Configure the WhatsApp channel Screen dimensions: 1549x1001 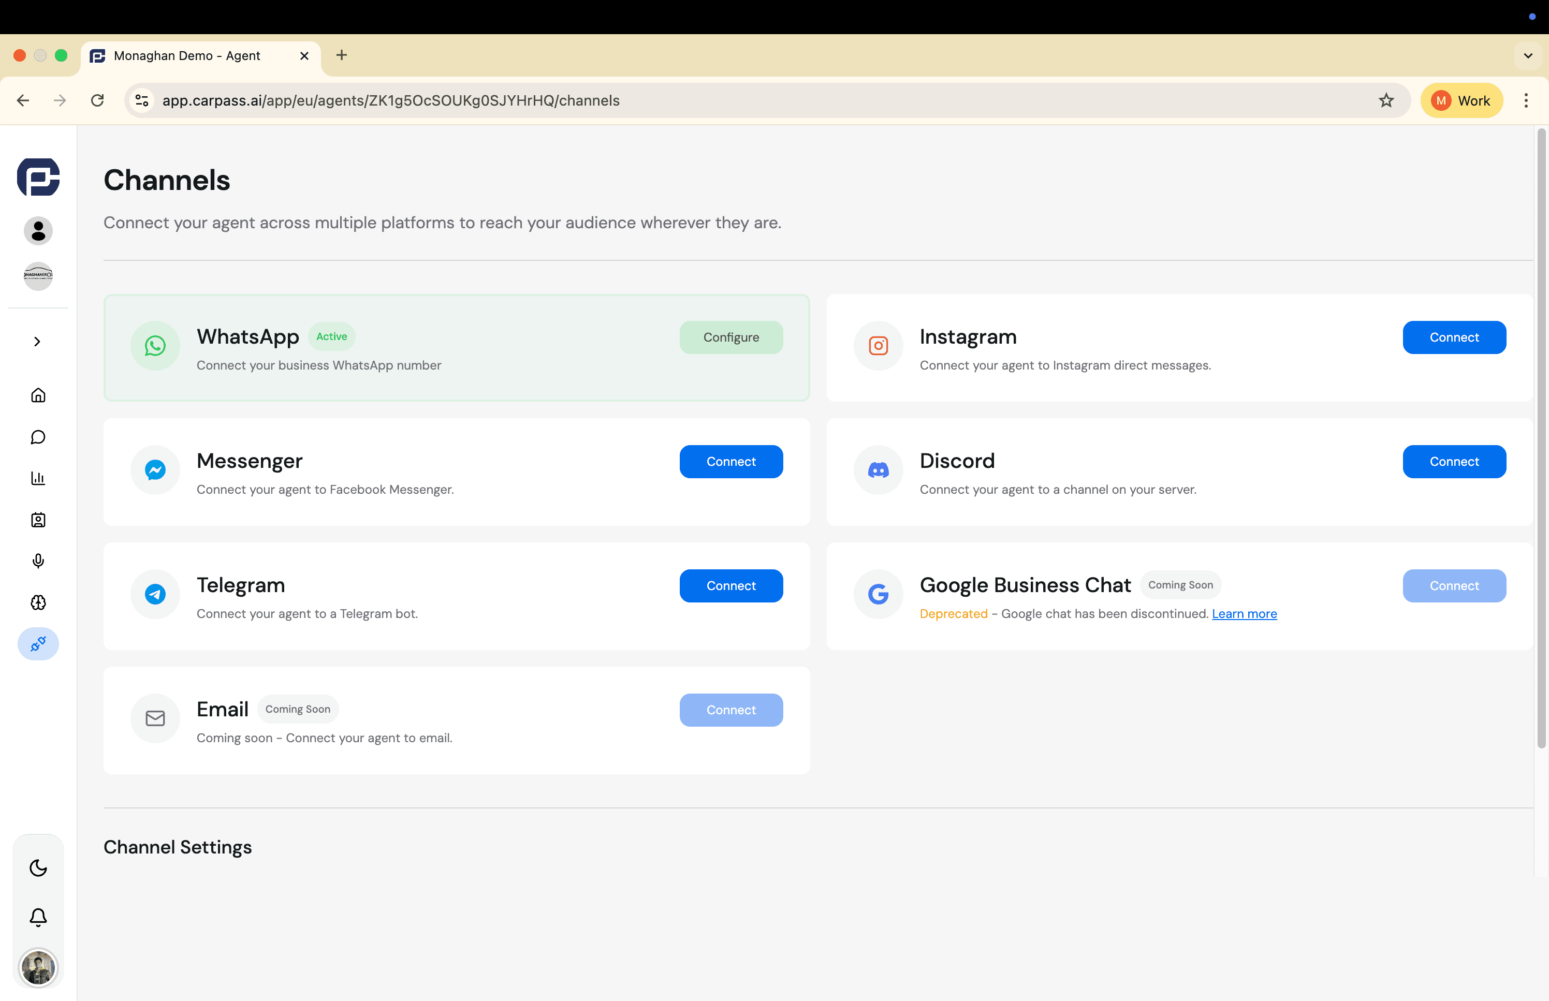pyautogui.click(x=730, y=337)
